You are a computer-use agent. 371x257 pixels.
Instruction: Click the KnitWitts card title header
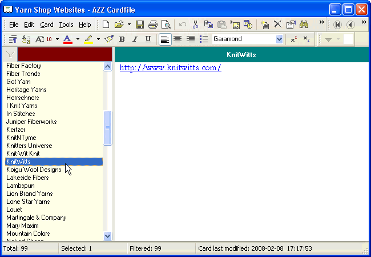(241, 55)
